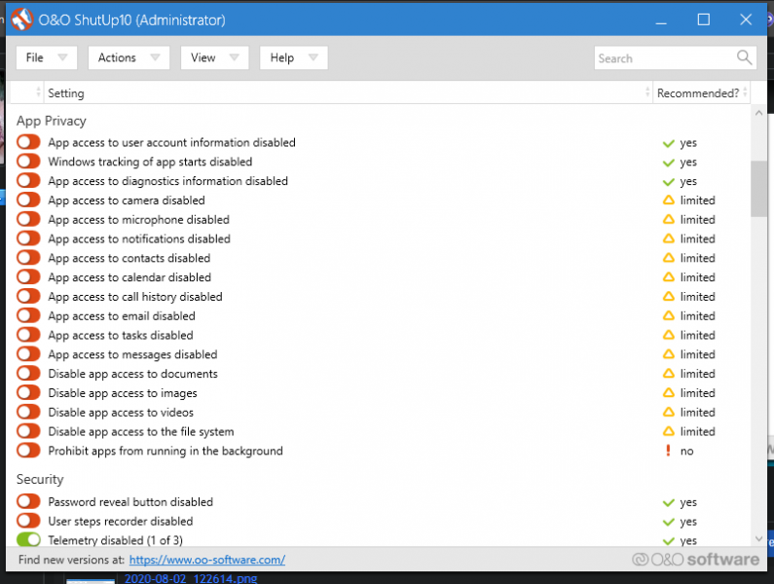The width and height of the screenshot is (774, 584).
Task: Open the File menu
Action: tap(46, 58)
